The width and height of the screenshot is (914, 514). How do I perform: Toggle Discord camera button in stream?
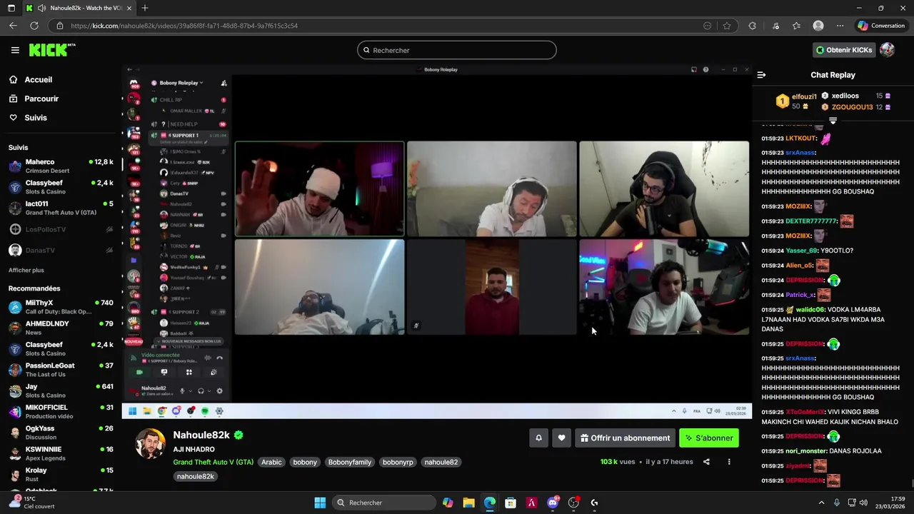click(139, 372)
